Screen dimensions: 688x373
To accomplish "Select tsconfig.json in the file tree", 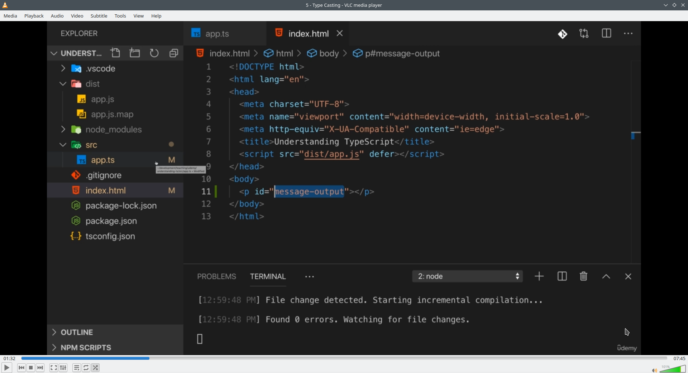I will [110, 236].
